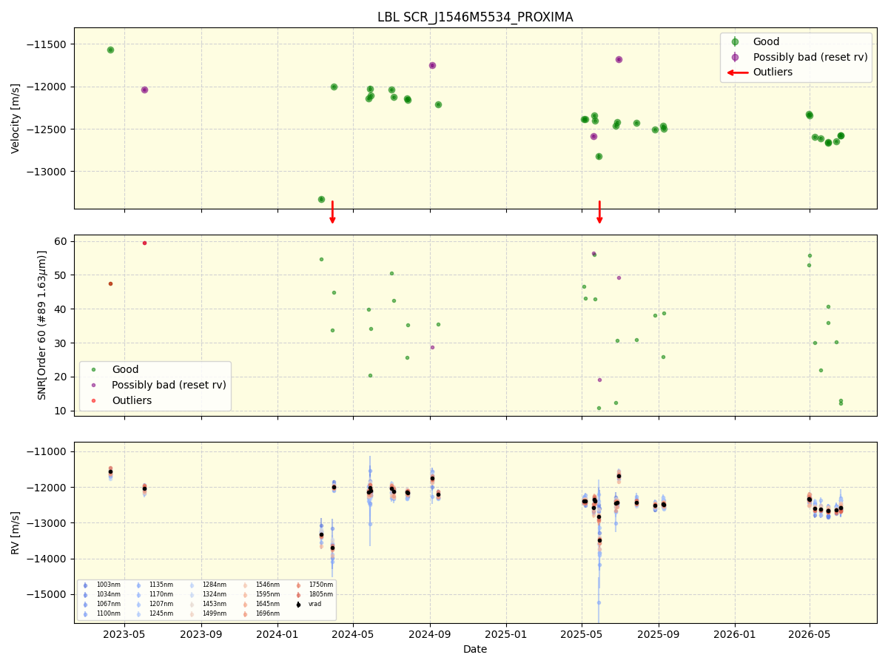The image size is (888, 666).
Task: Click the vrad legend entry
Action: pos(315,604)
